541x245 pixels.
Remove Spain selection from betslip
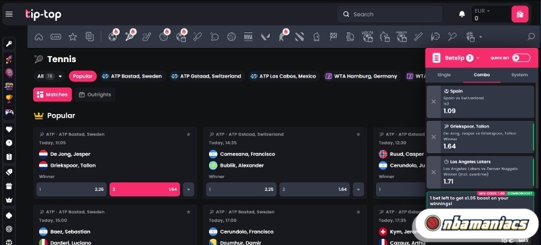(x=433, y=102)
